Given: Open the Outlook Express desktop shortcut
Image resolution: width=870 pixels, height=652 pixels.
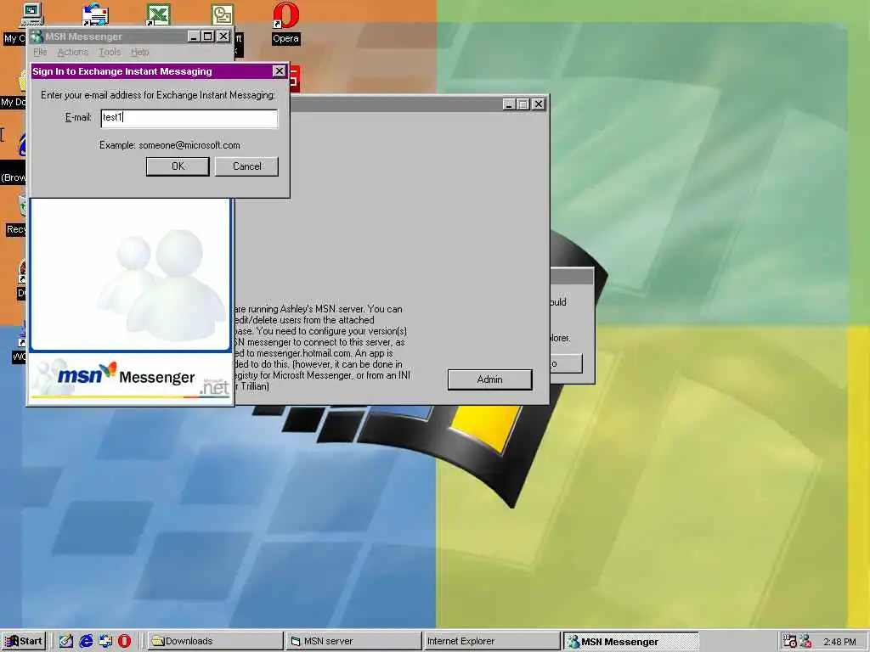Looking at the screenshot, I should [x=95, y=14].
